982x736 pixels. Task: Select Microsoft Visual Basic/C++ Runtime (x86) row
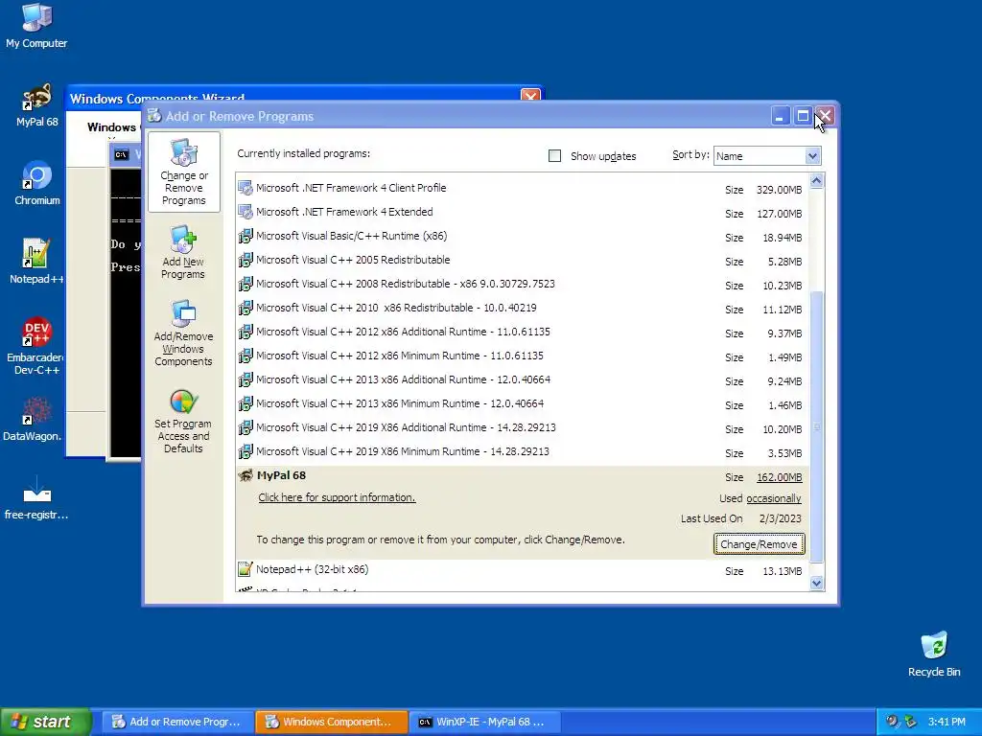tap(523, 237)
